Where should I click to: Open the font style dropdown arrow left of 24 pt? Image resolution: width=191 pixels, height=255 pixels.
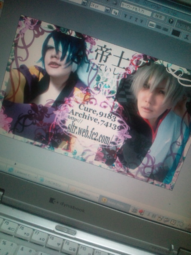[84, 3]
